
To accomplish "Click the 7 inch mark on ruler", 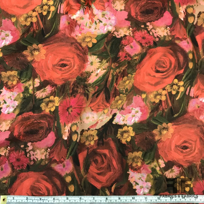I will click(93, 199).
